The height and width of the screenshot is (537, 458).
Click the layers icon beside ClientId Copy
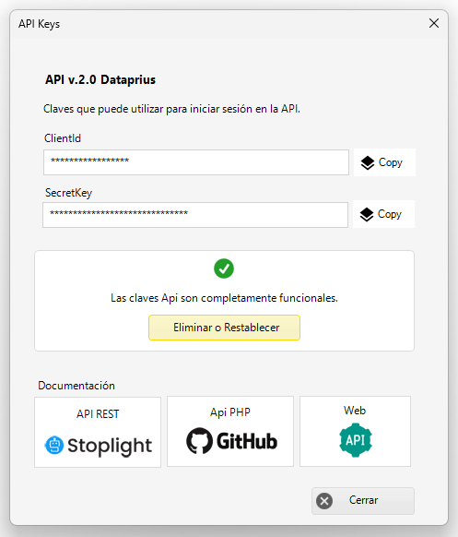368,162
